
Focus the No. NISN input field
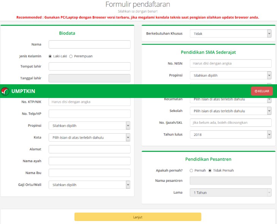pos(231,63)
